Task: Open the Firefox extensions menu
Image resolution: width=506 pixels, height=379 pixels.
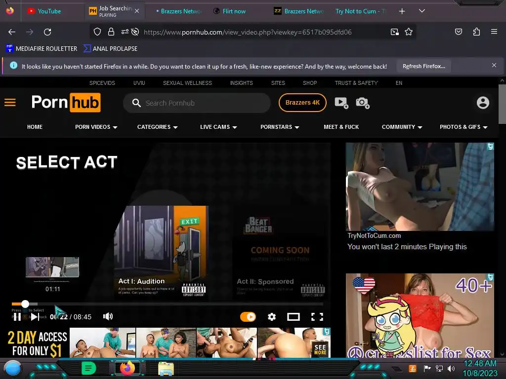Action: click(476, 32)
